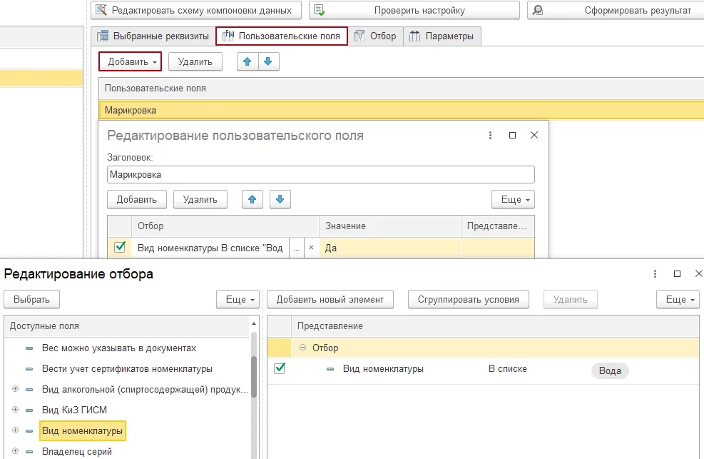Click the Отбор column header
Screen dimensions: 704x459
[x=225, y=226]
